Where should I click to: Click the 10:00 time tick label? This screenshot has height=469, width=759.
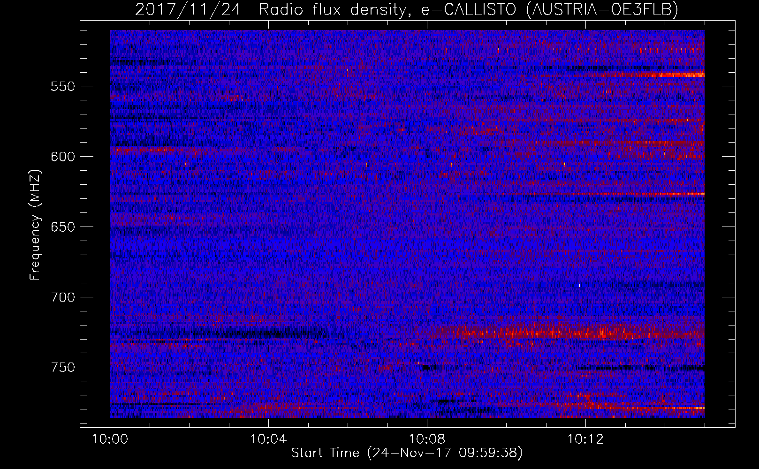click(110, 439)
